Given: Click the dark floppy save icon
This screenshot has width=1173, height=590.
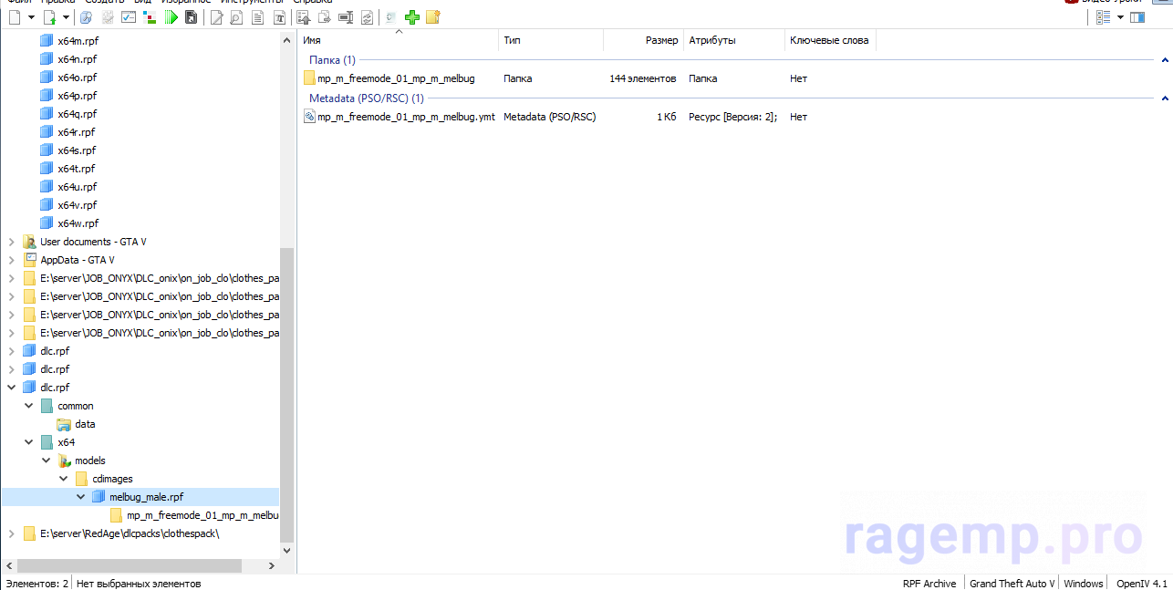Looking at the screenshot, I should (191, 17).
